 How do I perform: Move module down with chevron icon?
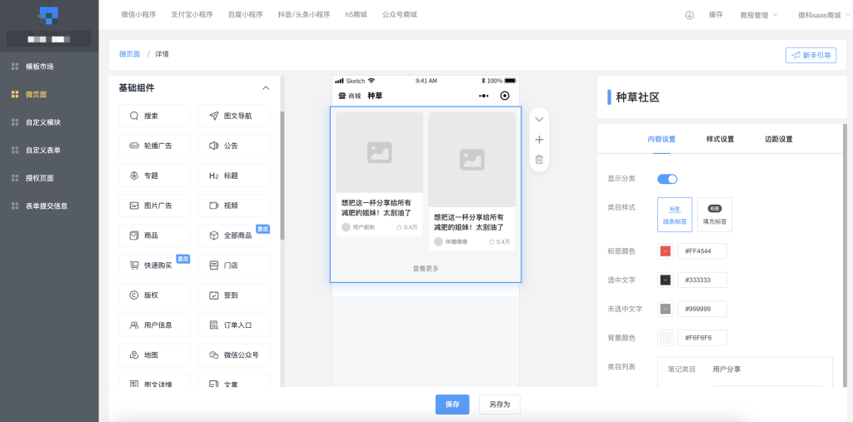click(x=539, y=119)
